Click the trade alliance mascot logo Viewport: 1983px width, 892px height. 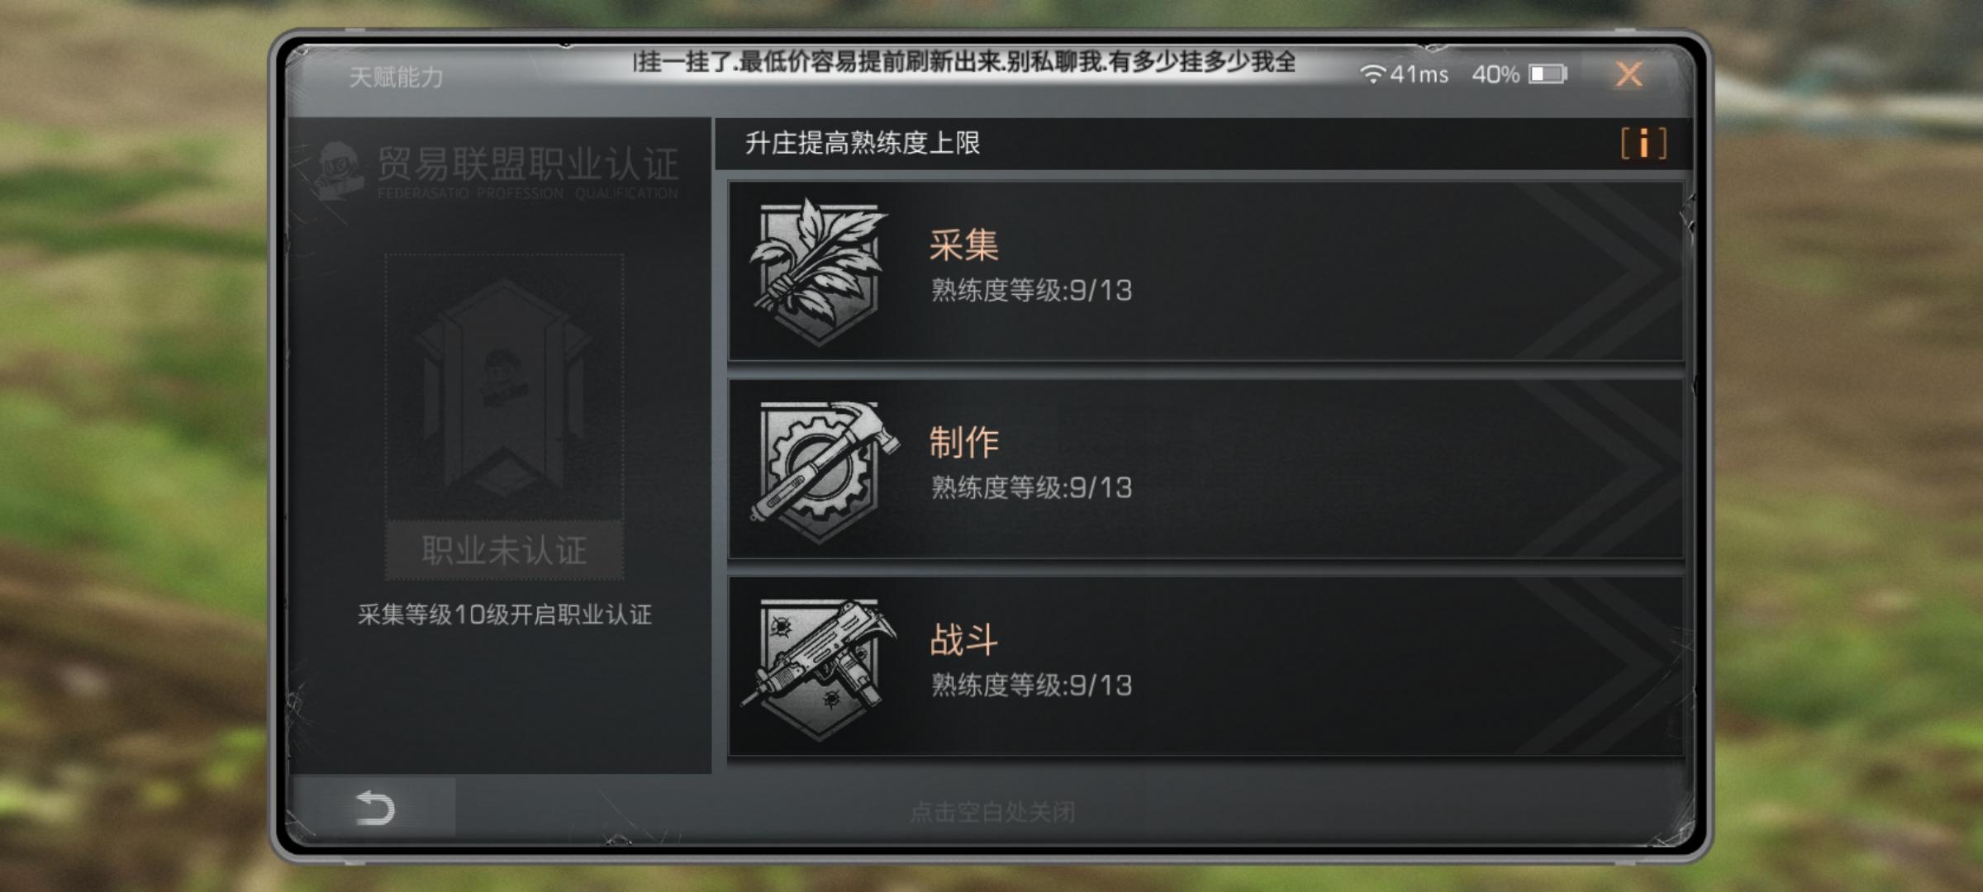[339, 171]
